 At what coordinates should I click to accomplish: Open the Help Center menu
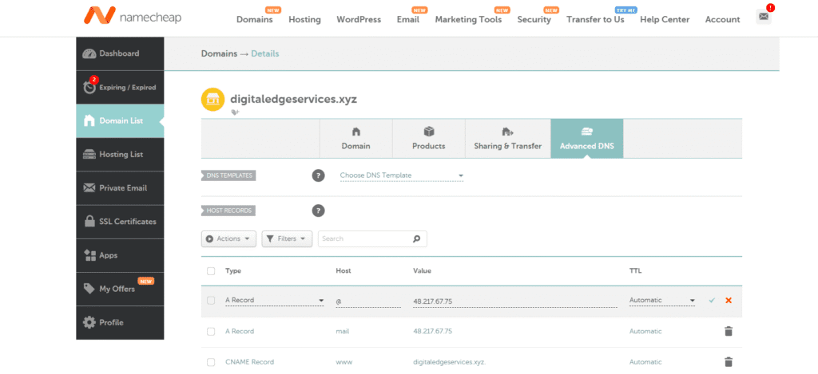pos(665,20)
